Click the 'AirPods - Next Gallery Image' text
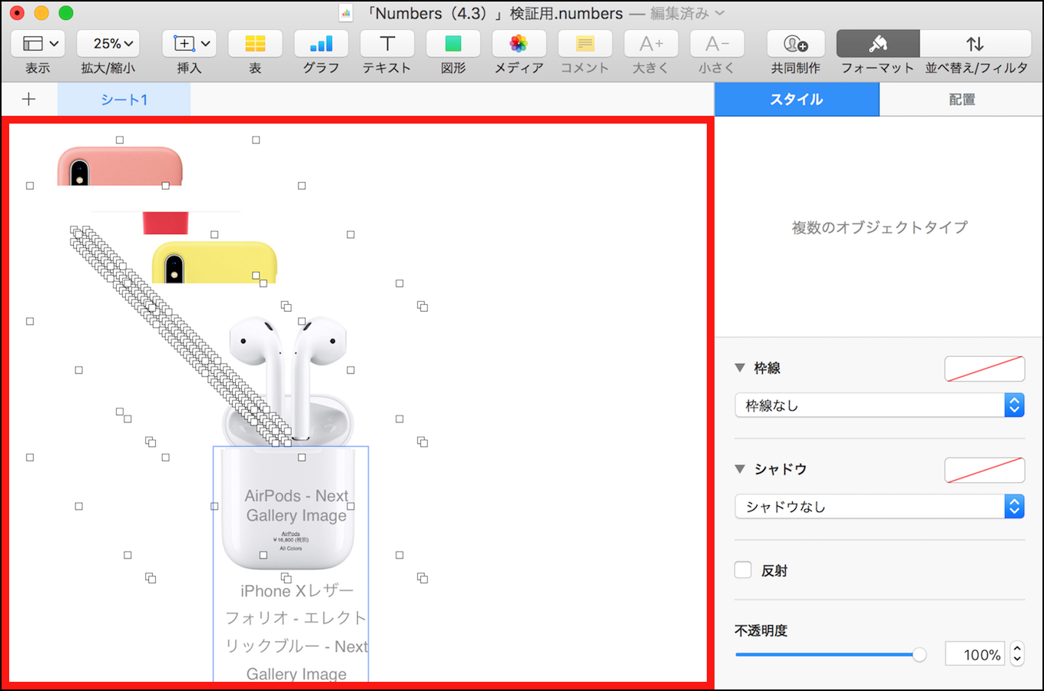 [297, 506]
